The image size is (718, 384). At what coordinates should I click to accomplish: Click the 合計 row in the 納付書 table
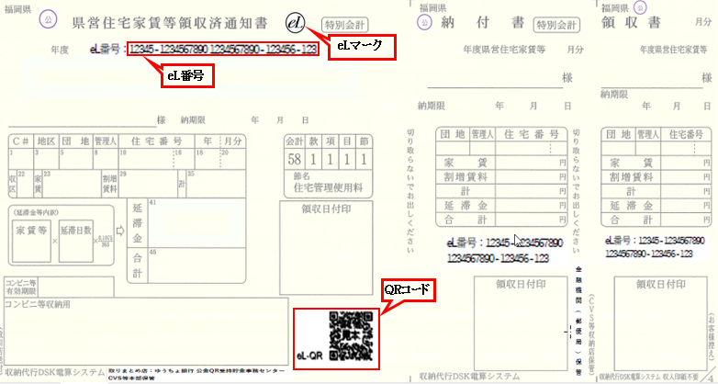[x=503, y=220]
